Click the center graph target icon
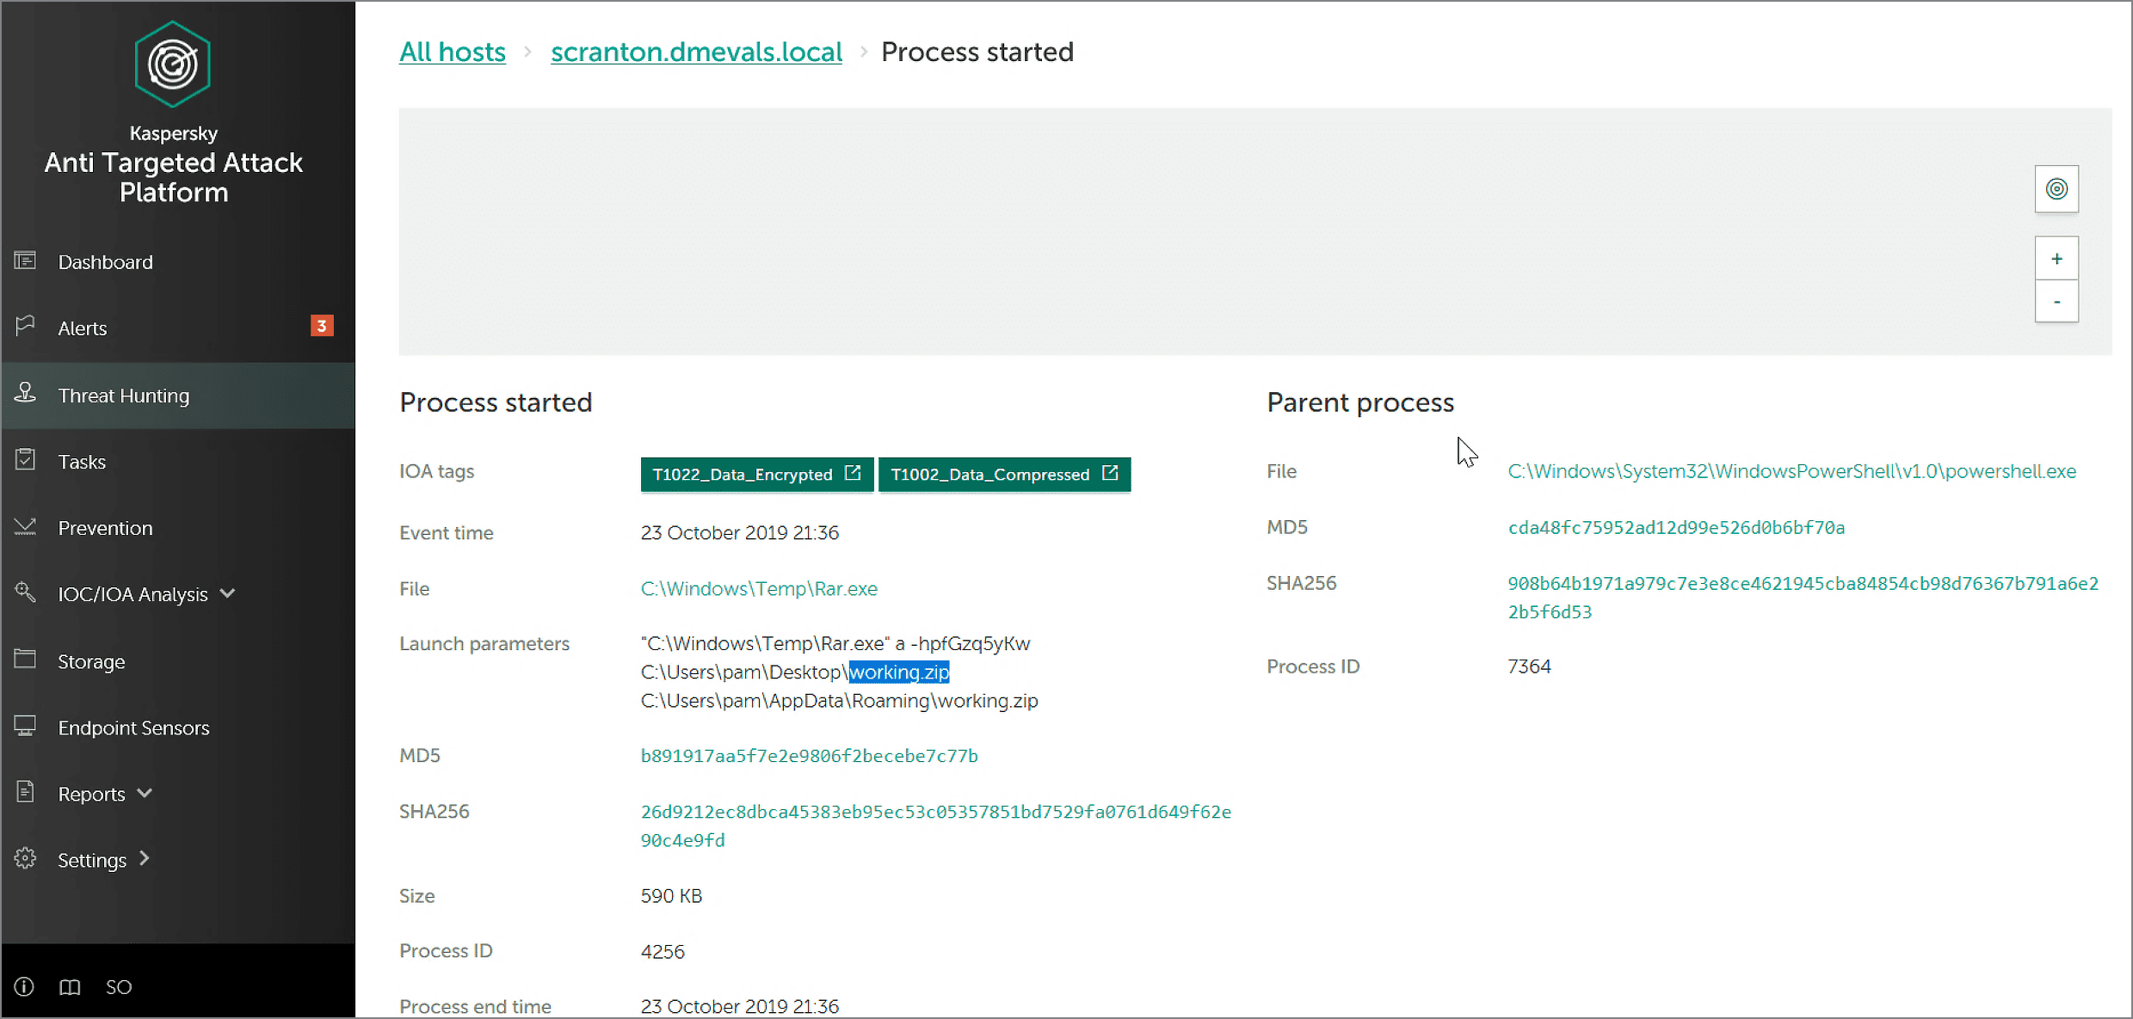The image size is (2133, 1019). tap(2056, 189)
